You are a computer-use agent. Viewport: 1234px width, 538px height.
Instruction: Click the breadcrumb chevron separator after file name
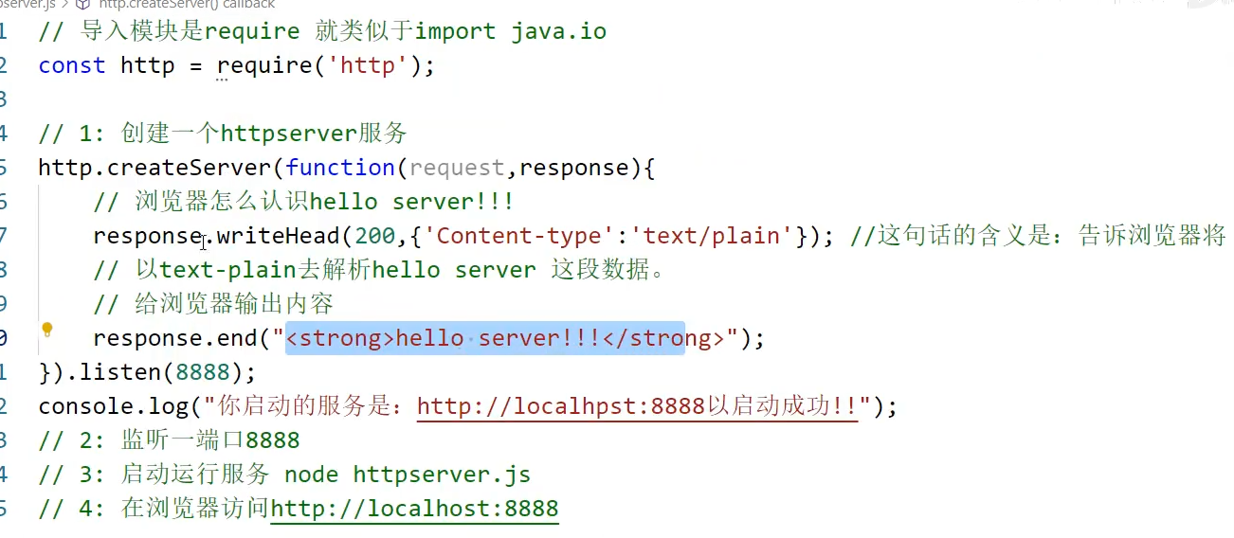65,4
